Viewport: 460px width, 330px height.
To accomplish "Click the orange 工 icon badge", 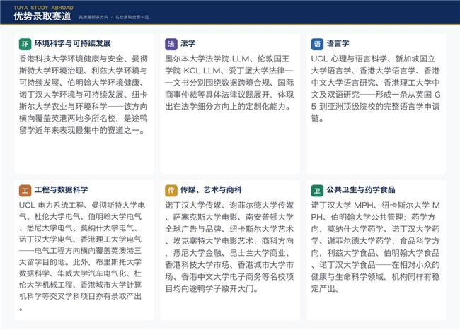I will pyautogui.click(x=25, y=191).
